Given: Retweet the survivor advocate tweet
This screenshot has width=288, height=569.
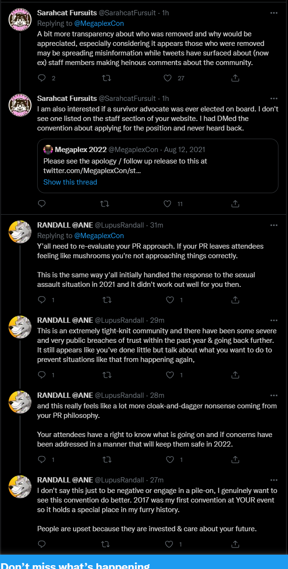Looking at the screenshot, I should pos(104,204).
